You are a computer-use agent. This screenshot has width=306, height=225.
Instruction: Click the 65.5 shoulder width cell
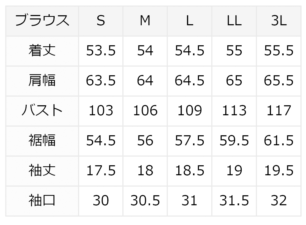tap(279, 81)
